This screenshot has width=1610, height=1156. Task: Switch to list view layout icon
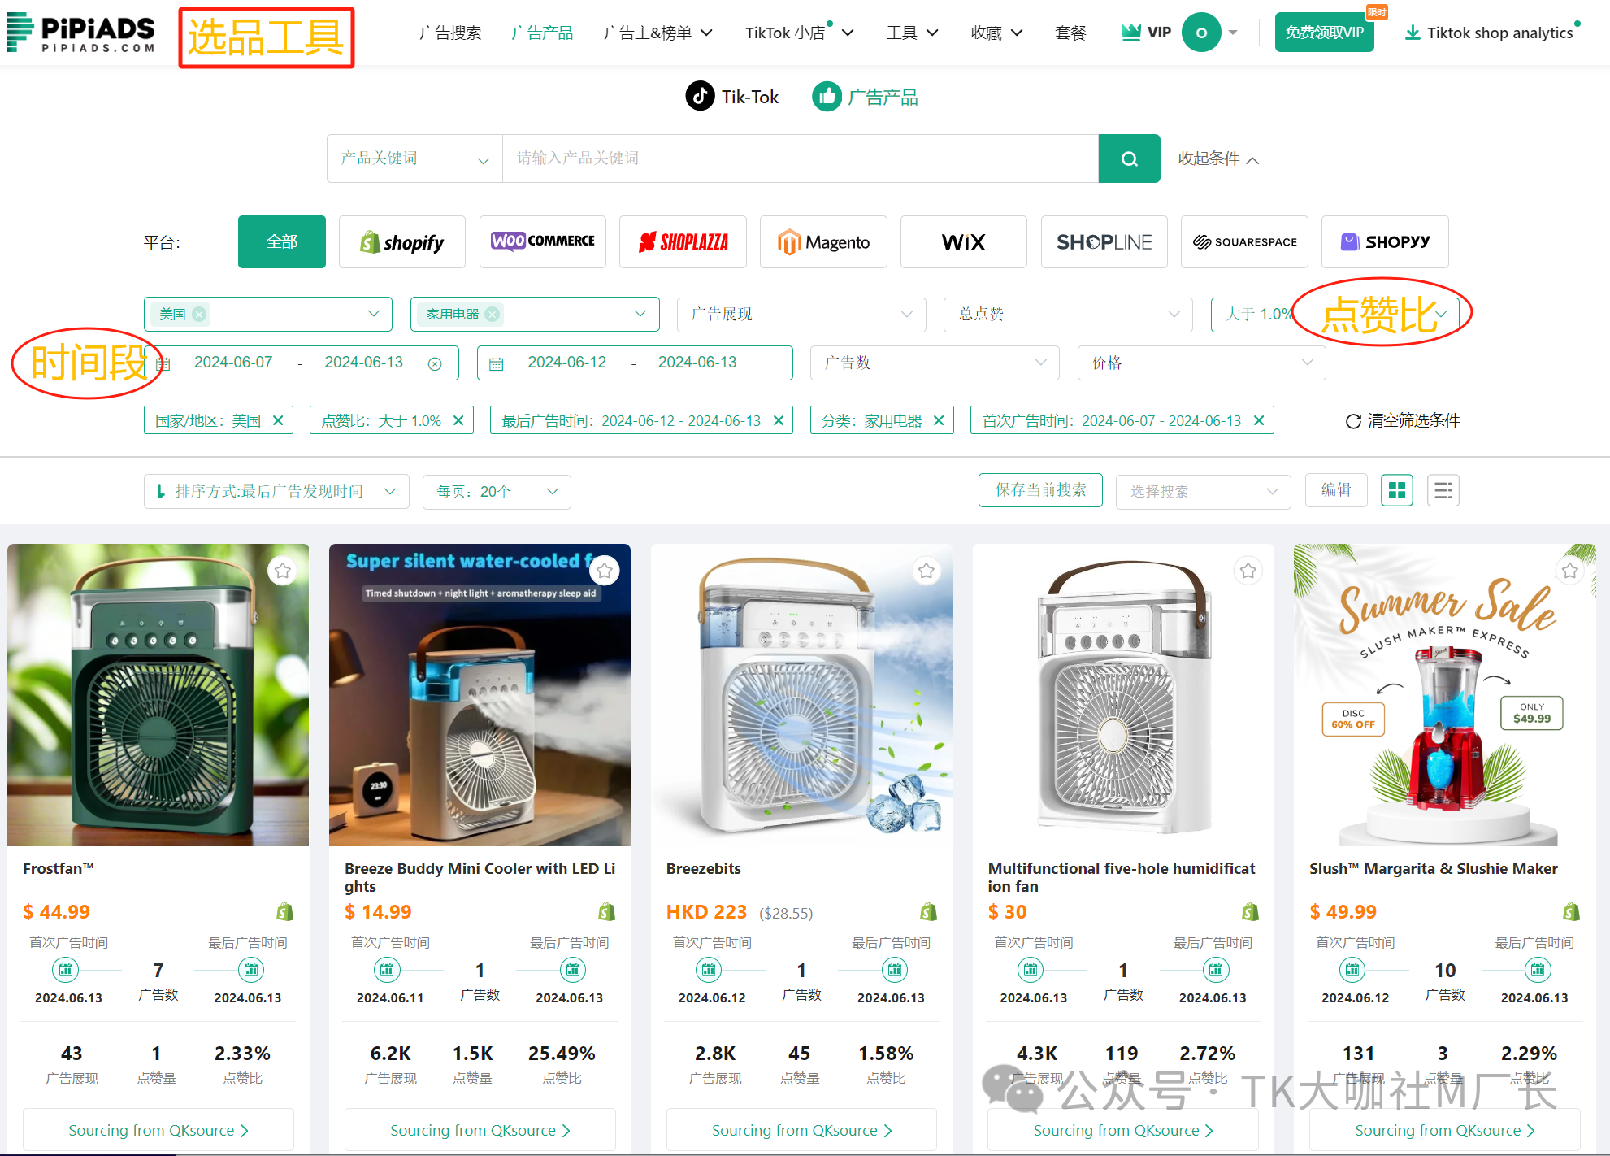[1443, 490]
